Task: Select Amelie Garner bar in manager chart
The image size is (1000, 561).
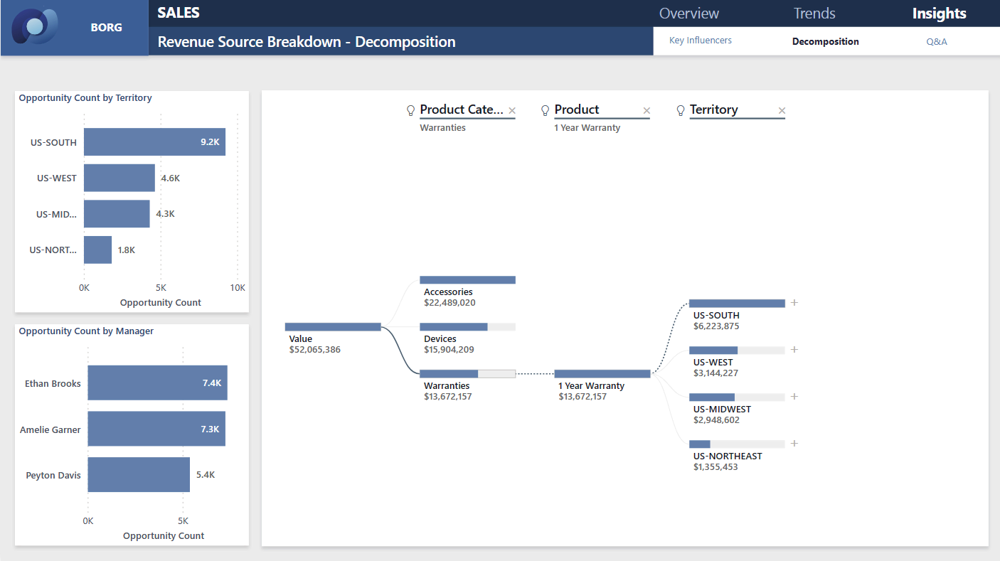Action: tap(156, 429)
